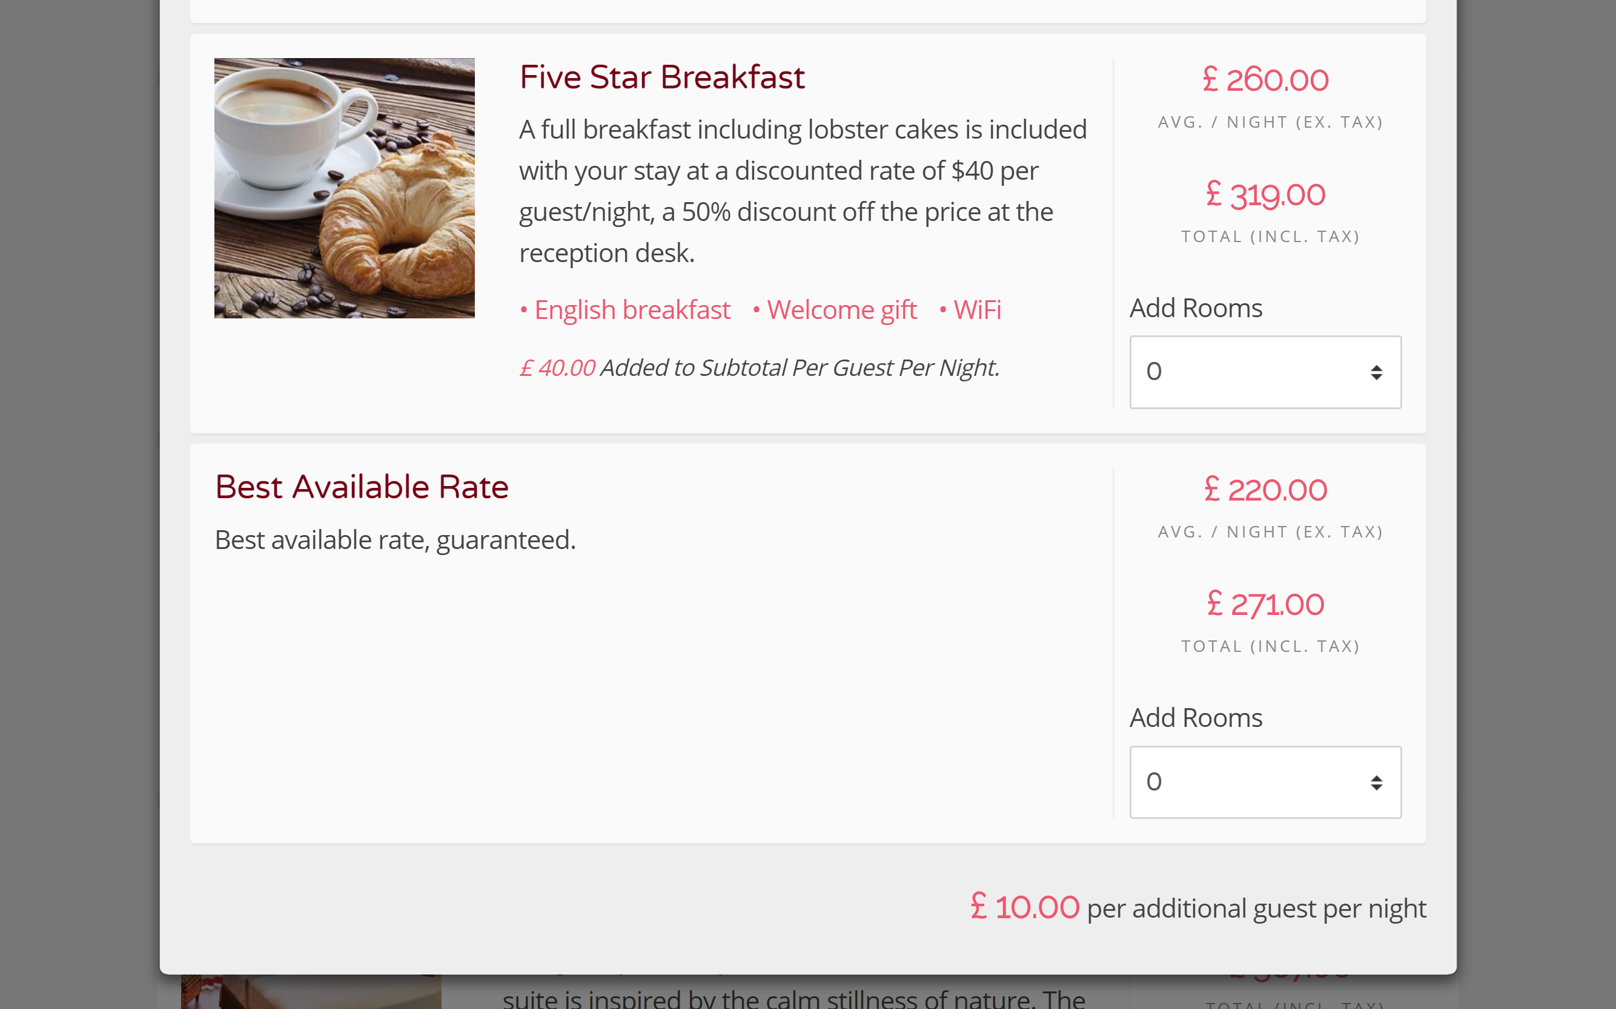Click the £ 319.00 total price
Viewport: 1616px width, 1009px height.
(x=1265, y=195)
